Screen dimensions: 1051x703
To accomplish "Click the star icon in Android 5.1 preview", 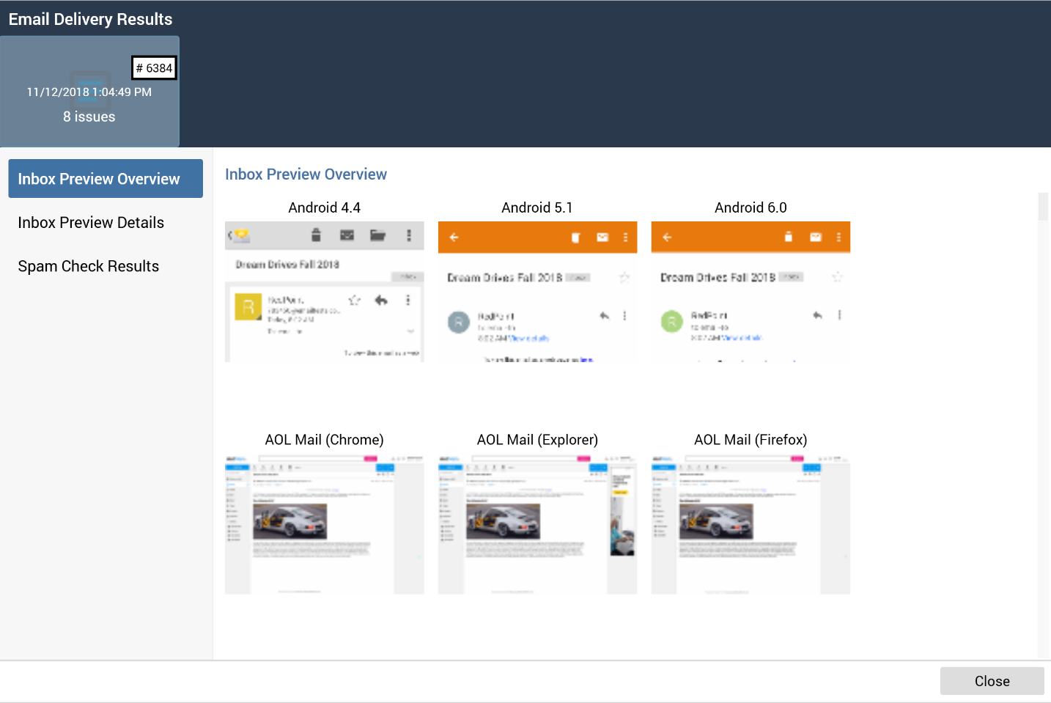I will tap(624, 278).
